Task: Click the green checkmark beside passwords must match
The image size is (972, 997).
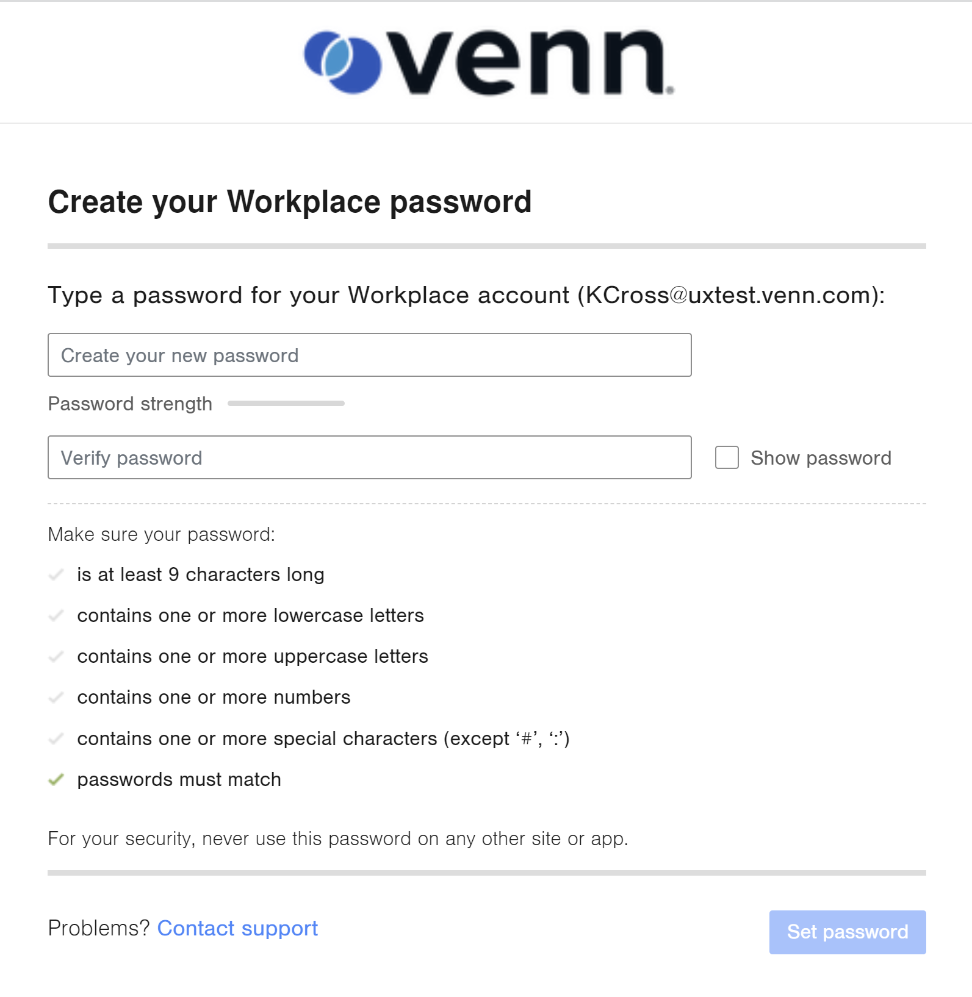Action: coord(56,779)
